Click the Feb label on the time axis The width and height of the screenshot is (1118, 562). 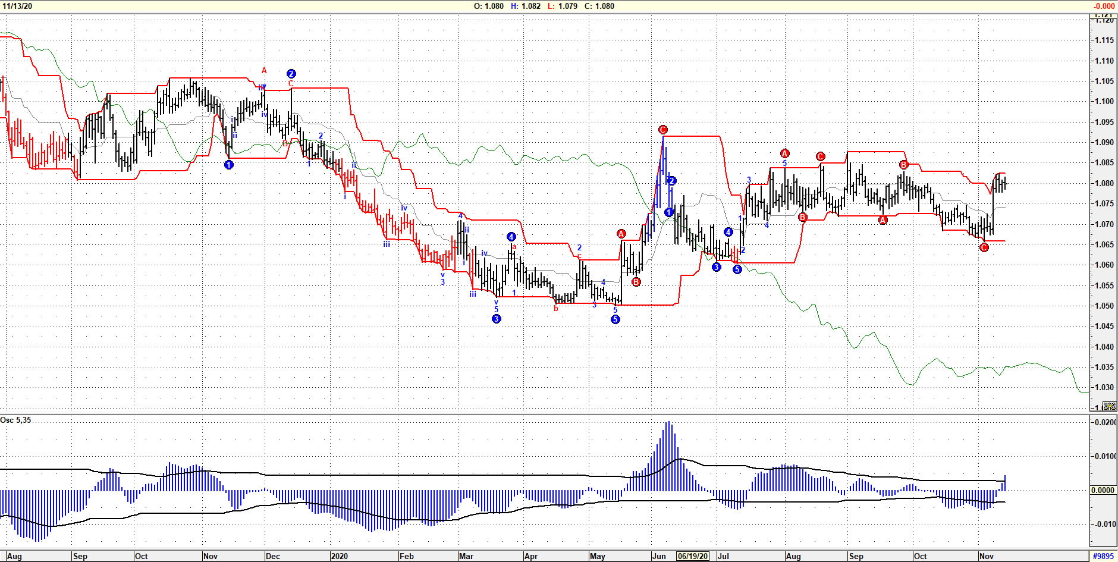(407, 556)
